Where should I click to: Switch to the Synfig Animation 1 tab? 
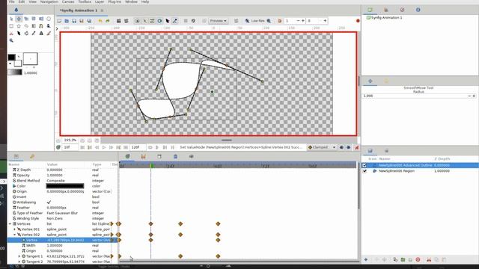pyautogui.click(x=79, y=10)
